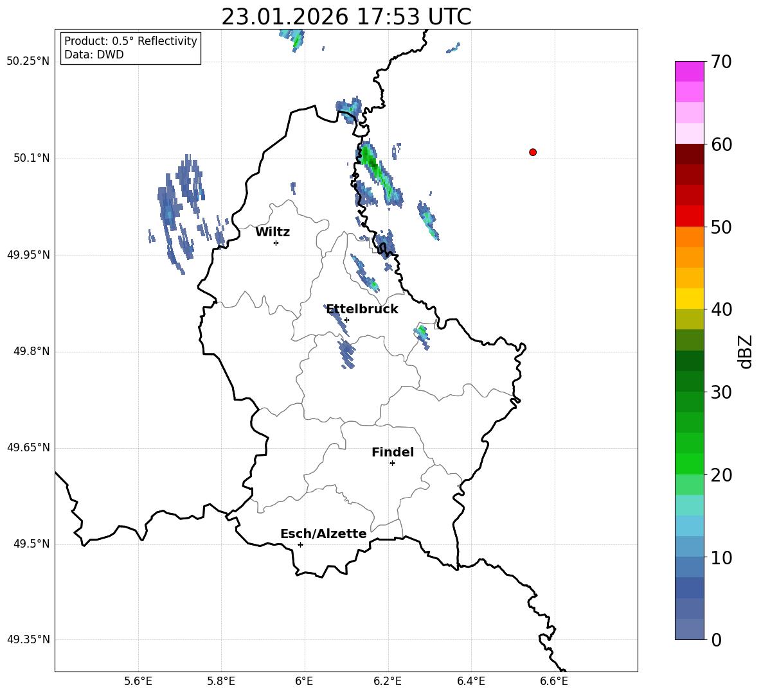Click the 50.25°N latitude label

pos(28,62)
